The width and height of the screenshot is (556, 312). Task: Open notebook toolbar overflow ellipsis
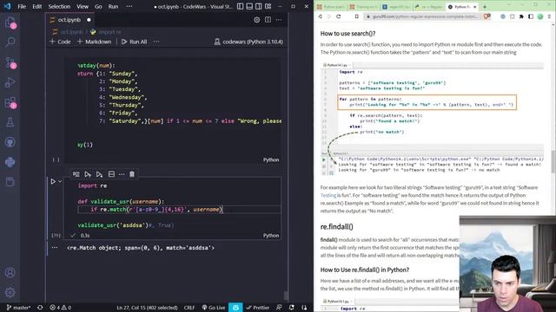coord(156,42)
